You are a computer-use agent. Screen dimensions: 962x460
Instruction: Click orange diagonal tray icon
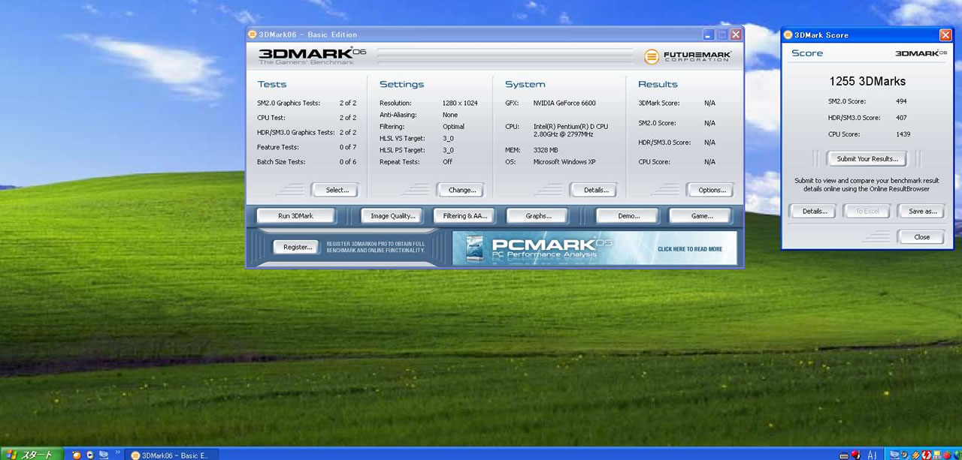click(x=915, y=455)
